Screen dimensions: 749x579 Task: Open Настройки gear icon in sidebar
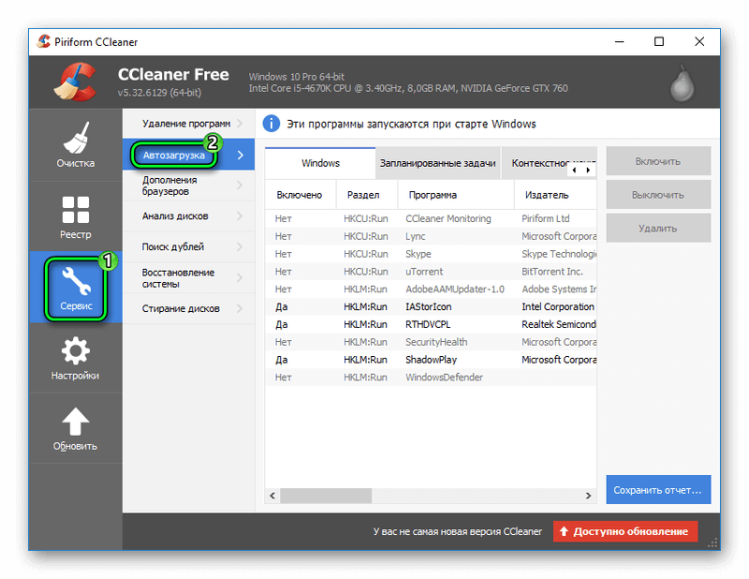click(x=75, y=352)
